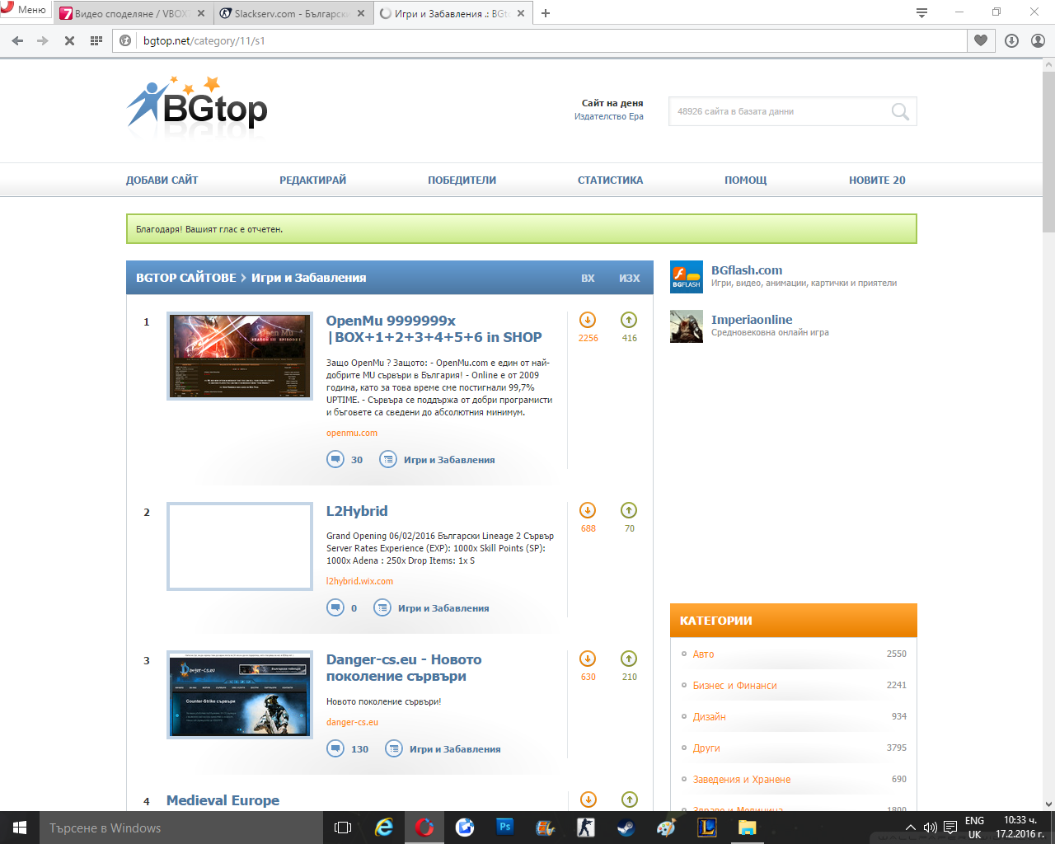This screenshot has height=844, width=1055.
Task: Open the L2Hybrid title link
Action: (x=357, y=511)
